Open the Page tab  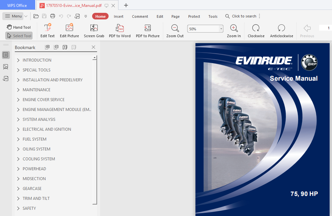[x=175, y=16]
